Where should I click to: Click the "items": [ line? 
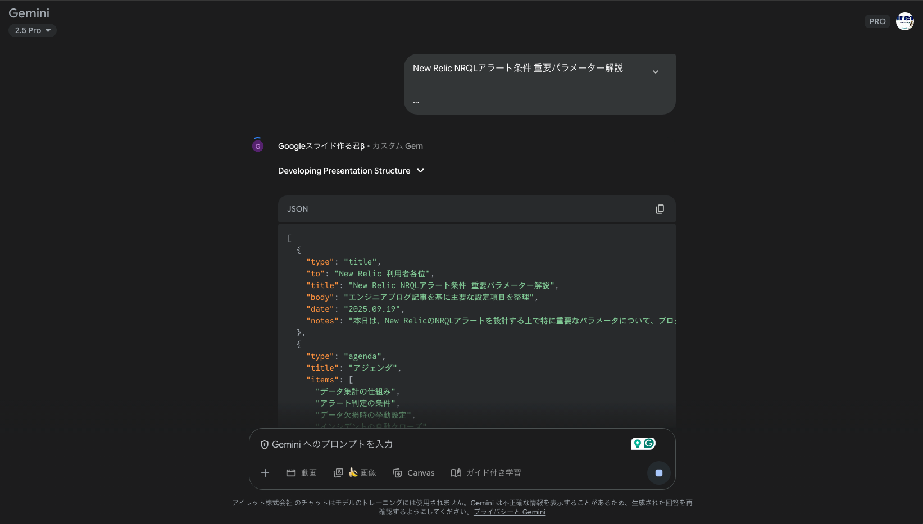[x=329, y=380]
